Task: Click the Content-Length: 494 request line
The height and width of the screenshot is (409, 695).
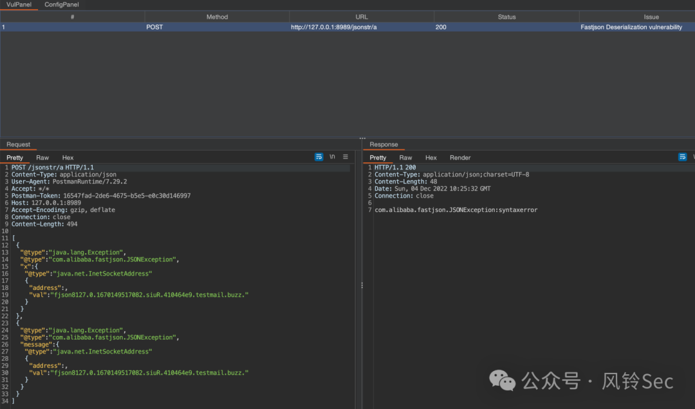Action: (x=44, y=224)
